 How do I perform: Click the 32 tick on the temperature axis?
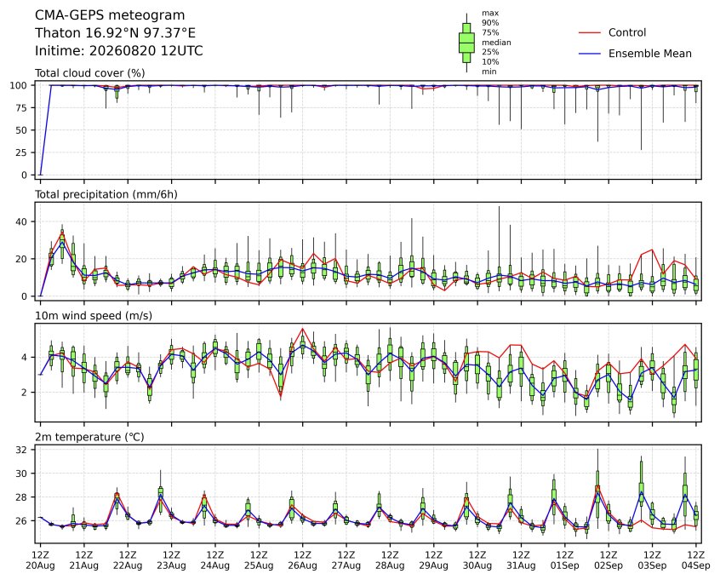click(22, 450)
